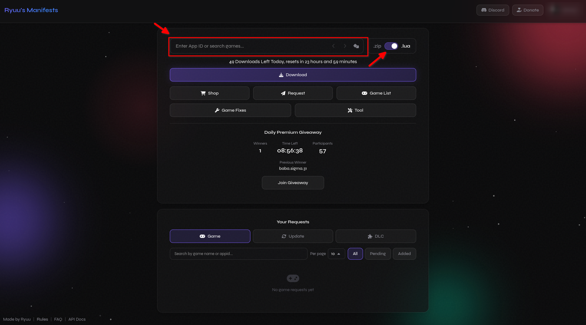586x325 pixels.
Task: Switch to the DLC requests tab
Action: click(x=376, y=236)
